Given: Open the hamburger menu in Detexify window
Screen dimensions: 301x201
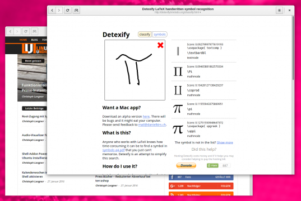Looking at the screenshot, I should click(x=279, y=10).
